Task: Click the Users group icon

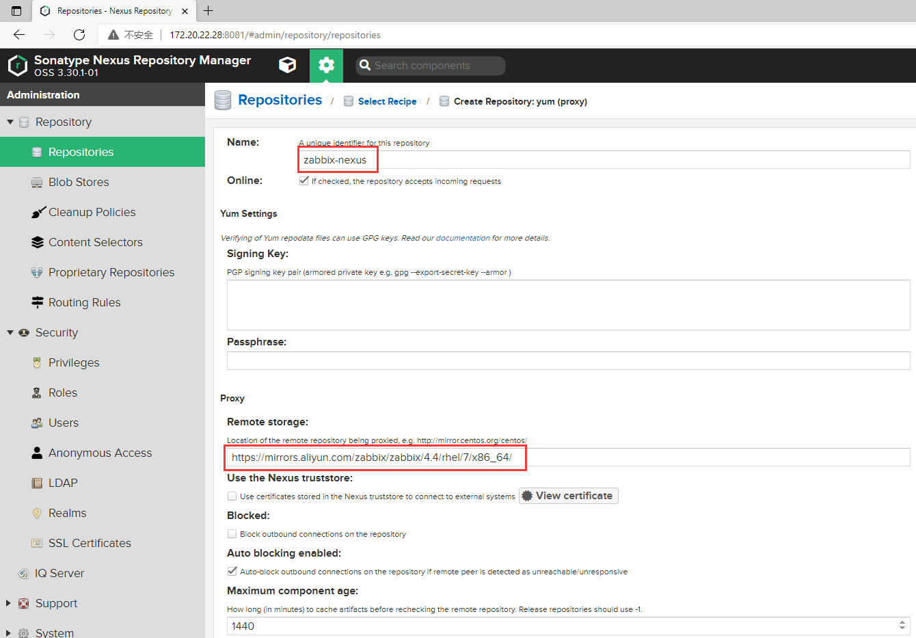Action: 37,423
